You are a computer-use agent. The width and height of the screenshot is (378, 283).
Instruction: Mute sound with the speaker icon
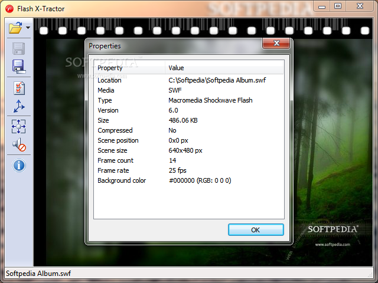point(19,144)
